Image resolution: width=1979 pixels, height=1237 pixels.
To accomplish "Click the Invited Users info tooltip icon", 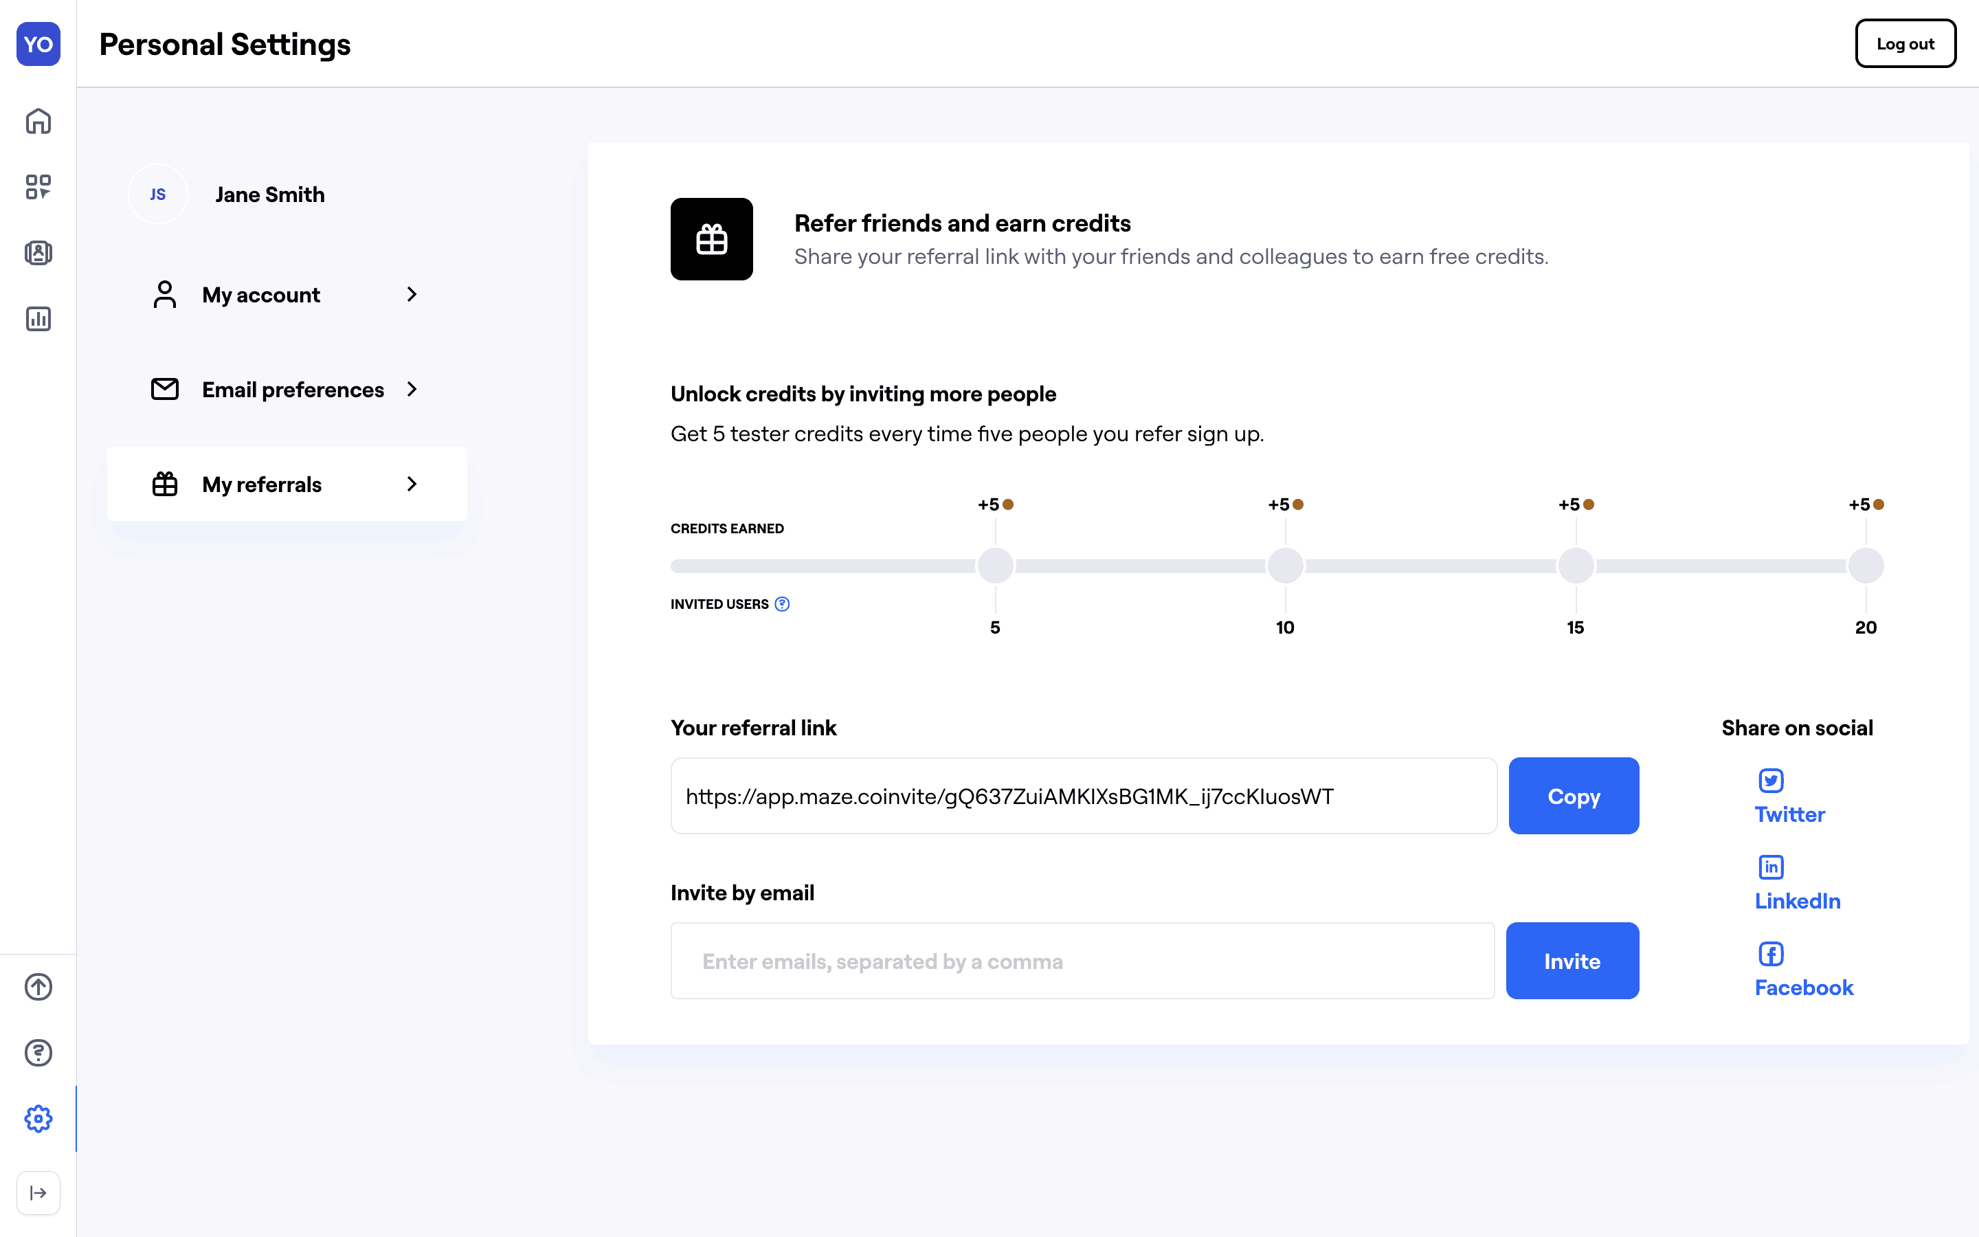I will (782, 604).
